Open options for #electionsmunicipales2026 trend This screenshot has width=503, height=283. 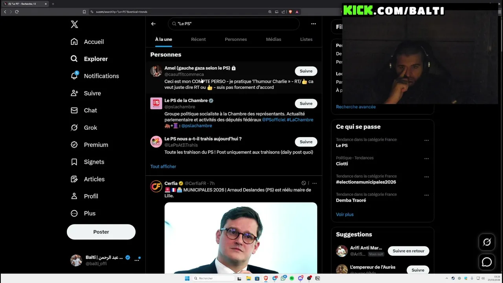(426, 177)
